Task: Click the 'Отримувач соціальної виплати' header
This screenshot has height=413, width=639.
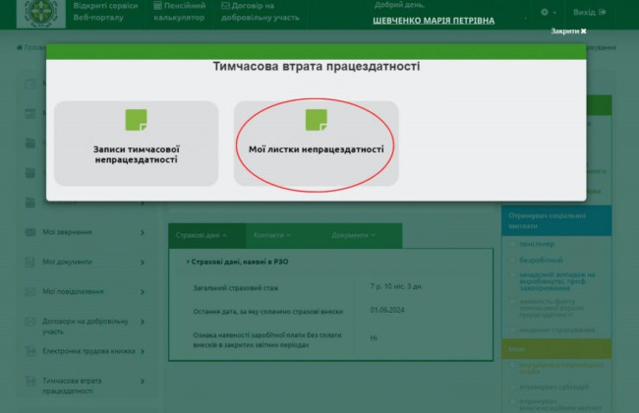Action: [x=556, y=220]
